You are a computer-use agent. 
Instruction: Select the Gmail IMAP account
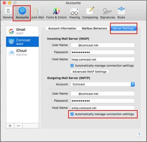[x=23, y=31]
